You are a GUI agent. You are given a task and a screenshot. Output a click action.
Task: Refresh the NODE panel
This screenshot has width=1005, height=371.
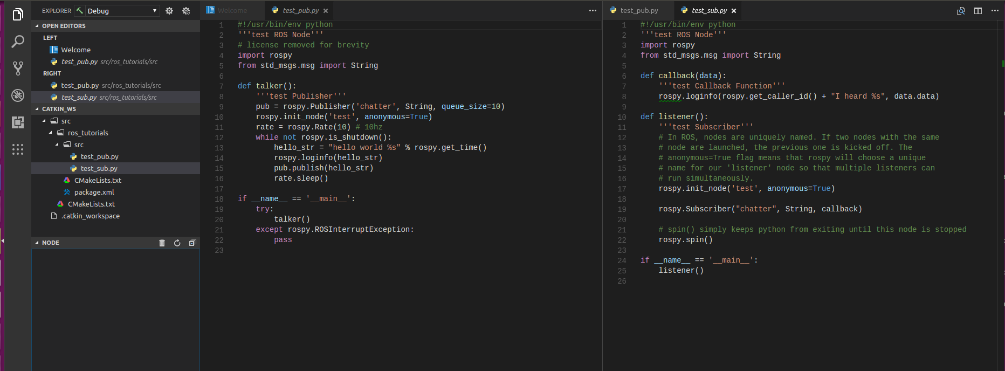click(x=177, y=243)
